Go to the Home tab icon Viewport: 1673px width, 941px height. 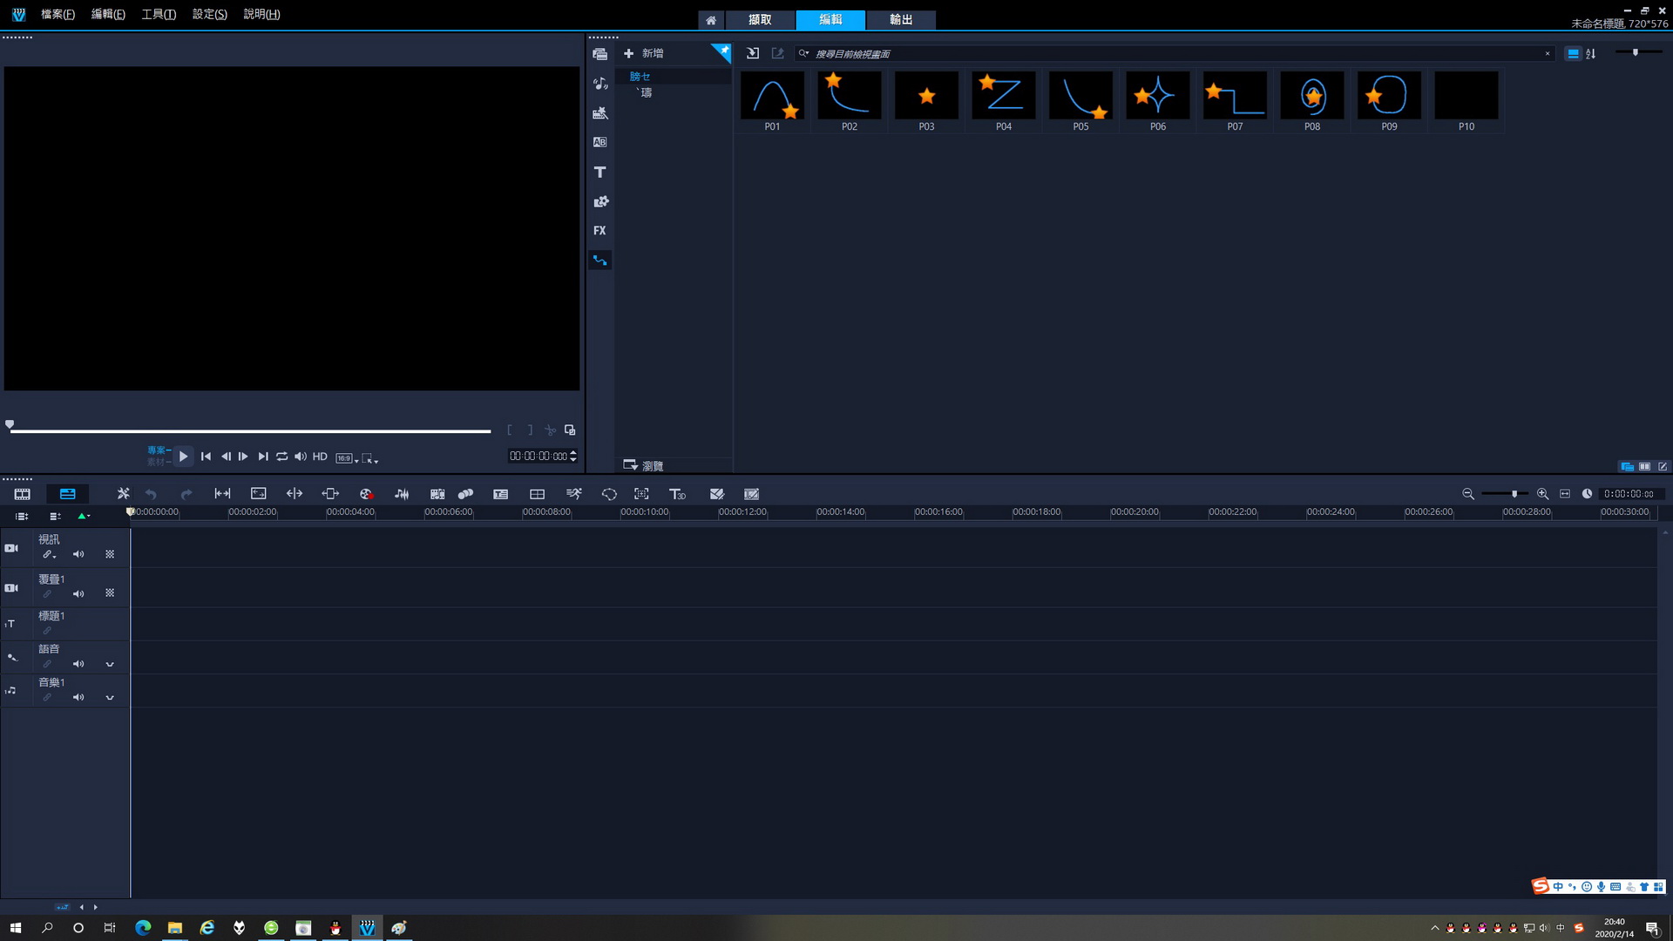click(711, 19)
